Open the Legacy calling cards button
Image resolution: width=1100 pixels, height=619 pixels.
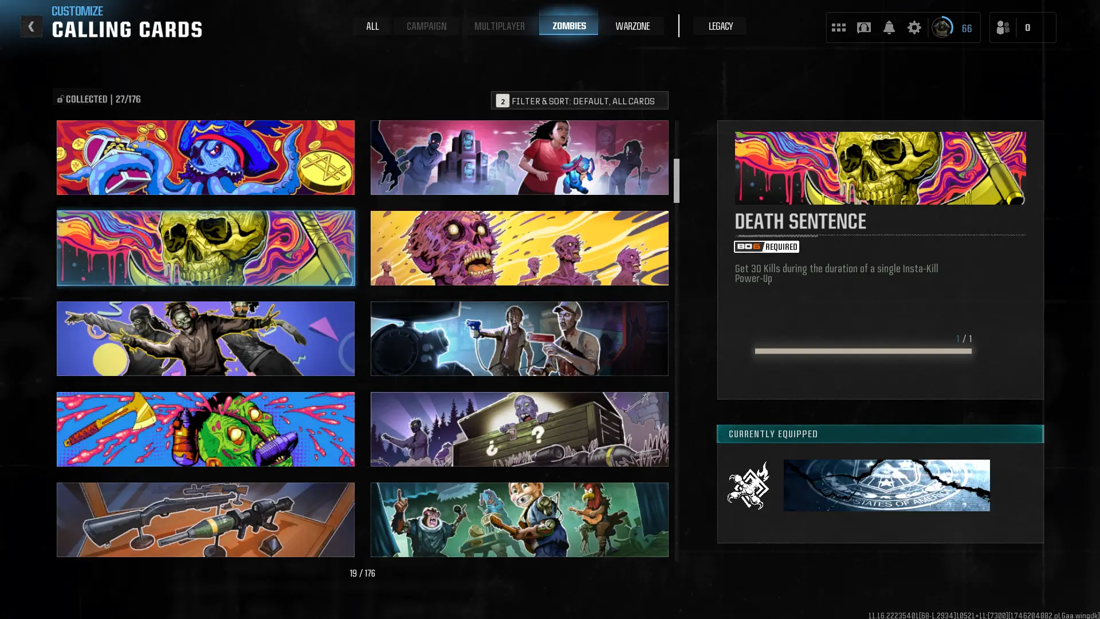click(x=720, y=26)
